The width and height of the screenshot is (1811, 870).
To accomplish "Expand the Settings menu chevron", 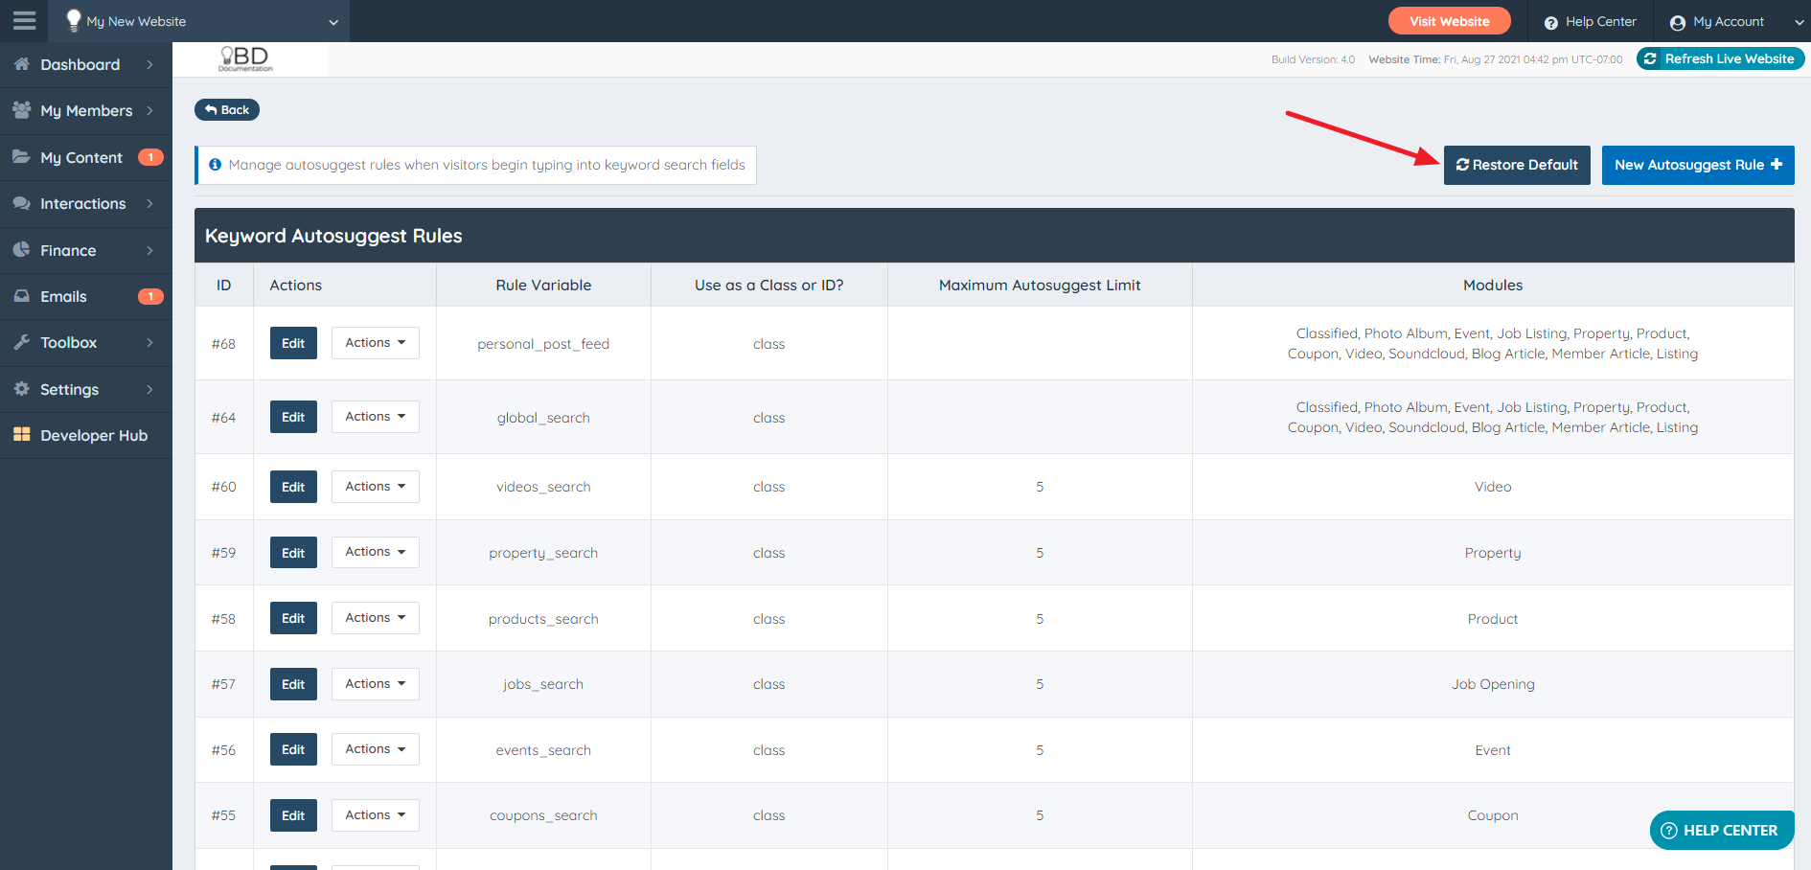I will 149,389.
